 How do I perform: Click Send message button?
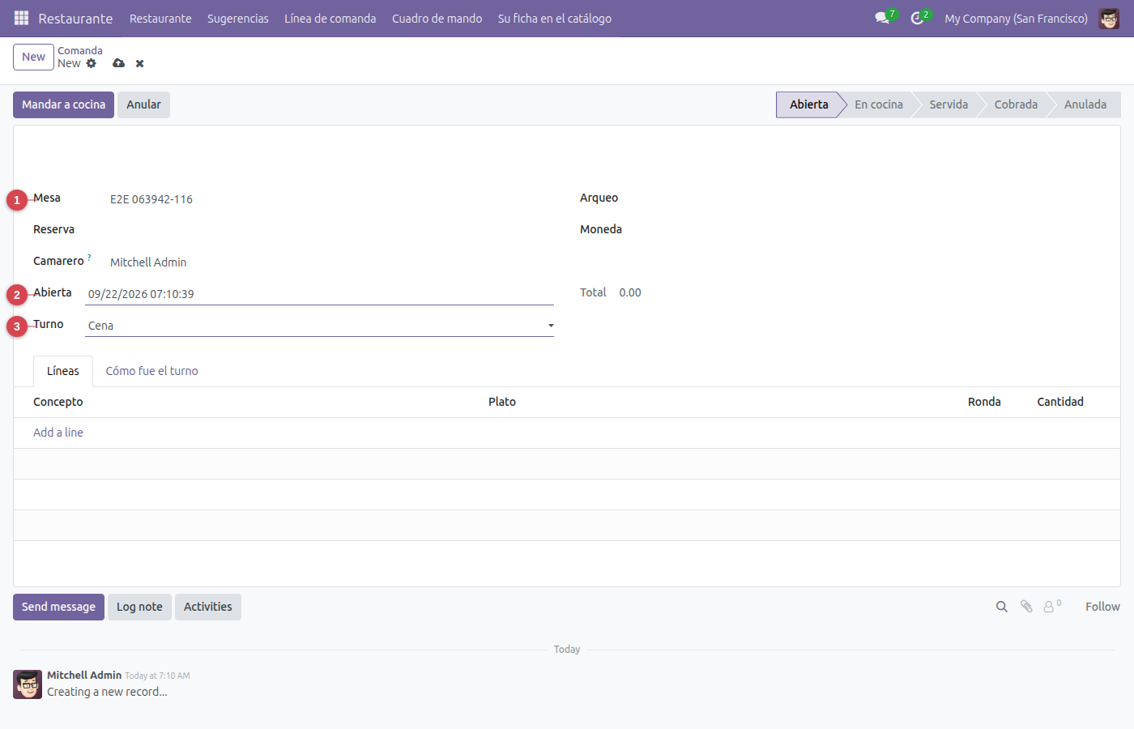tap(58, 607)
